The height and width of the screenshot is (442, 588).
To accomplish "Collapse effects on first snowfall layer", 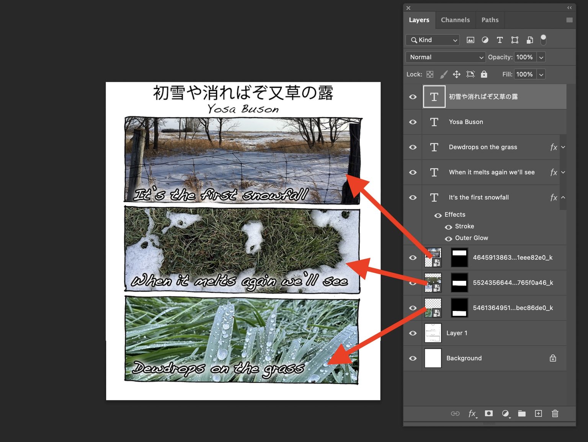I will coord(563,198).
